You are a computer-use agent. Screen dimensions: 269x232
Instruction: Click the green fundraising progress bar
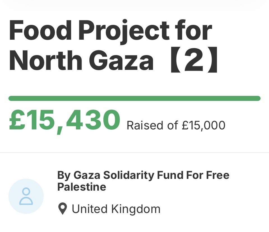click(x=134, y=98)
